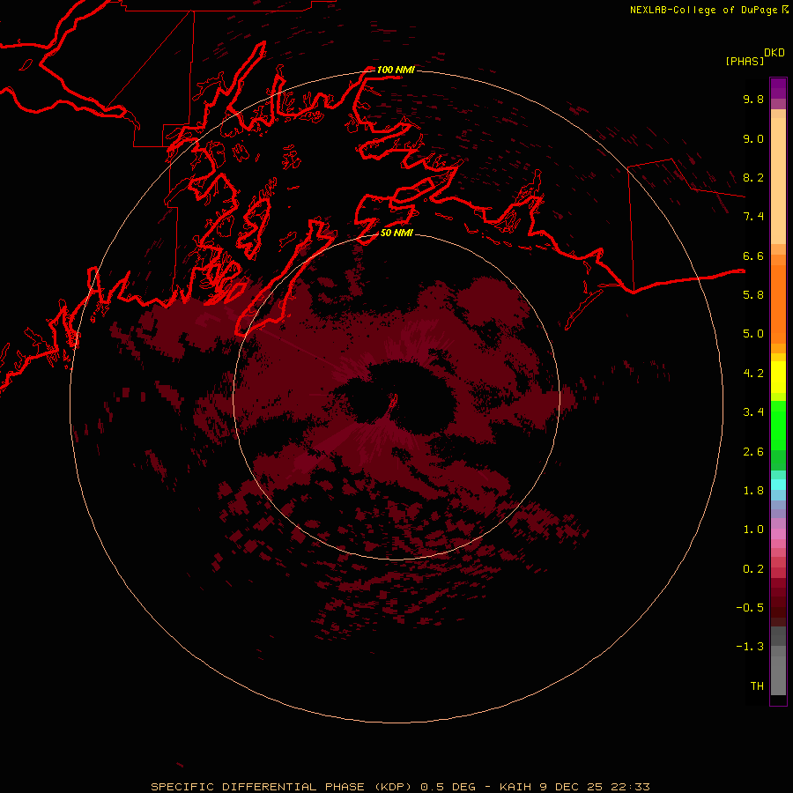
Task: Select the 8.2 legend value
Action: [x=753, y=177]
